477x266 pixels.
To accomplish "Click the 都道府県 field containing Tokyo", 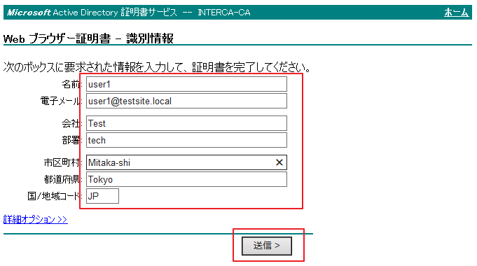I will tap(186, 179).
